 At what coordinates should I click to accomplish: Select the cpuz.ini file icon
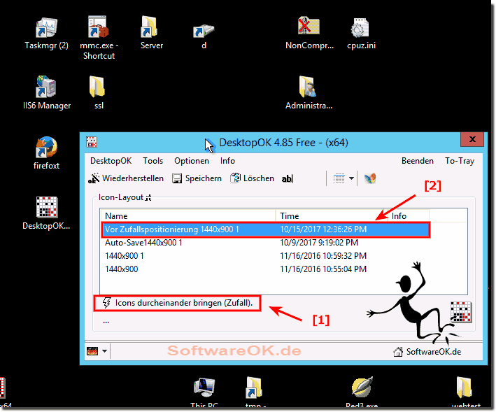(361, 34)
